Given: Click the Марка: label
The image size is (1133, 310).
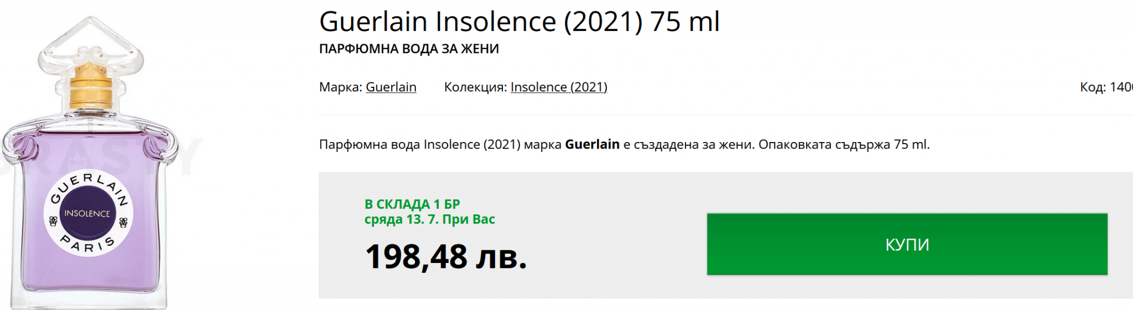Looking at the screenshot, I should pyautogui.click(x=340, y=87).
